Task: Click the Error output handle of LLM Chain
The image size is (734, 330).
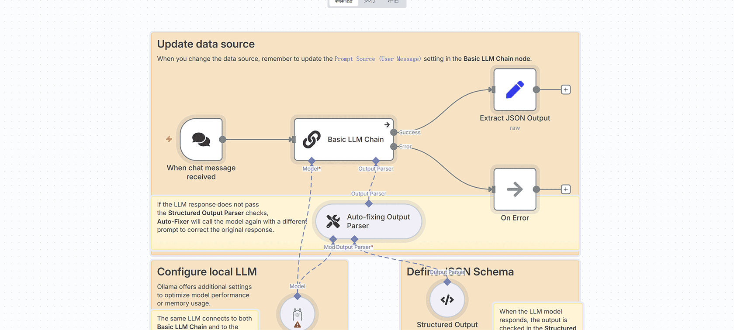Action: (x=394, y=147)
